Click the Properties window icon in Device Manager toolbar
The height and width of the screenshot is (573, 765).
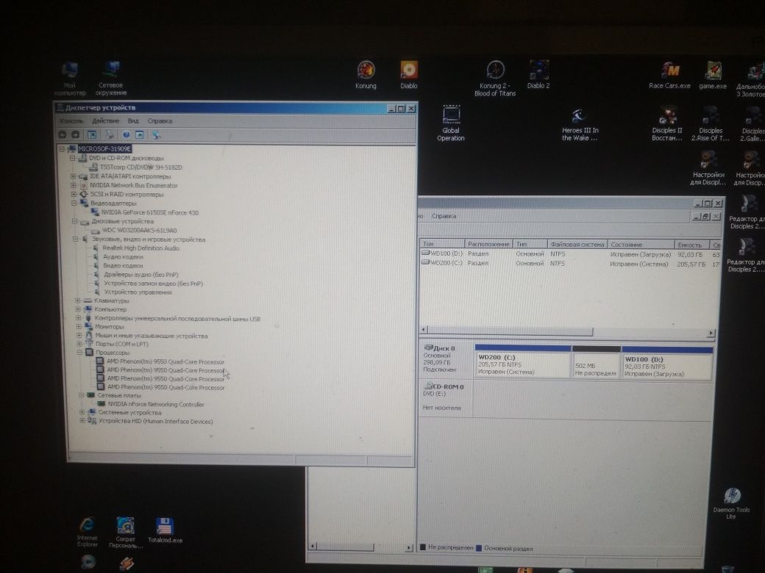[140, 135]
